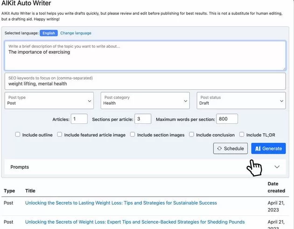Enable the Include outline checkbox
This screenshot has height=229, width=294.
[18, 135]
